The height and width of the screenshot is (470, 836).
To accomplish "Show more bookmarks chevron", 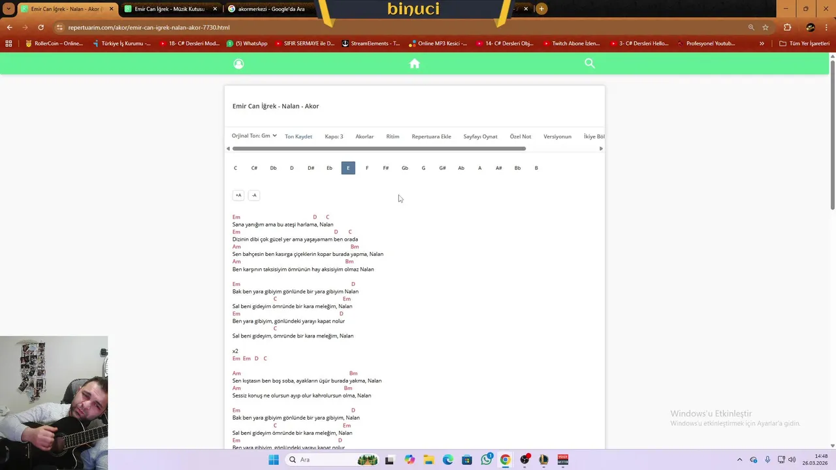I will [762, 44].
